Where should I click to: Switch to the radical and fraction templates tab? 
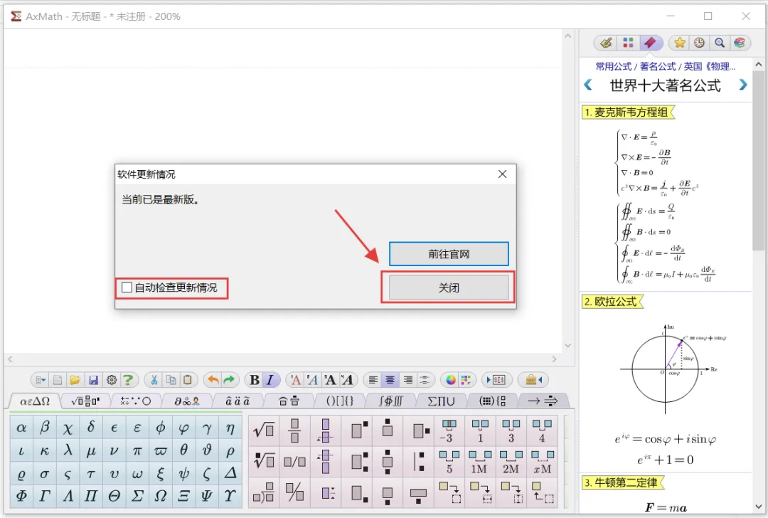(85, 401)
